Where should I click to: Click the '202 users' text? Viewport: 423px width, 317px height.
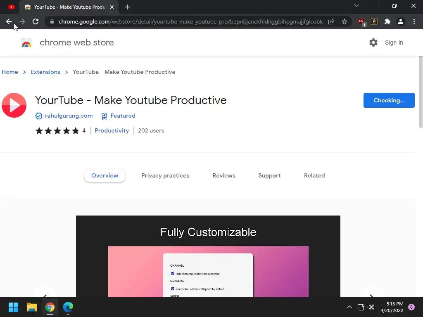tap(151, 131)
